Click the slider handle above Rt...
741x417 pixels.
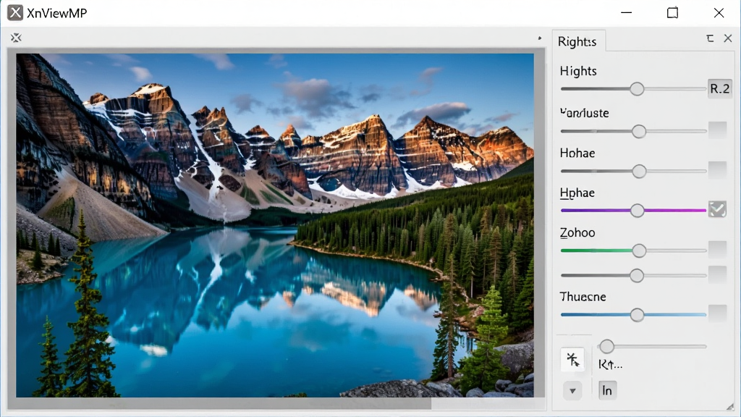click(x=607, y=346)
